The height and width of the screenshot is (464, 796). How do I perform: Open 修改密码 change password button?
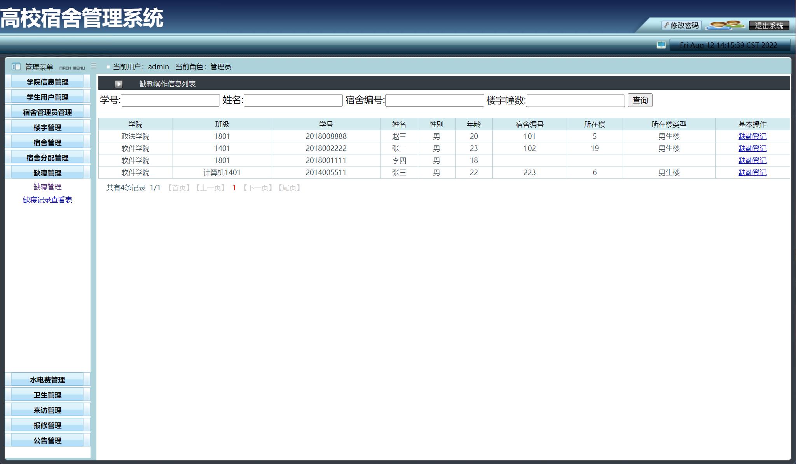click(x=681, y=26)
